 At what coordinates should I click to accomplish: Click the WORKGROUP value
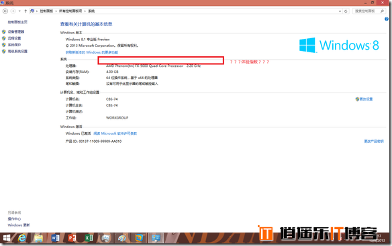(x=117, y=117)
